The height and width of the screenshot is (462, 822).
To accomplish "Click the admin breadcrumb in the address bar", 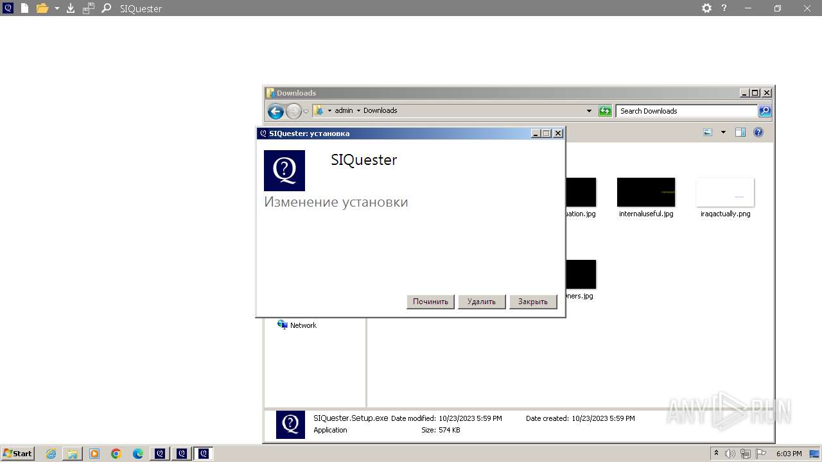I will (x=344, y=110).
